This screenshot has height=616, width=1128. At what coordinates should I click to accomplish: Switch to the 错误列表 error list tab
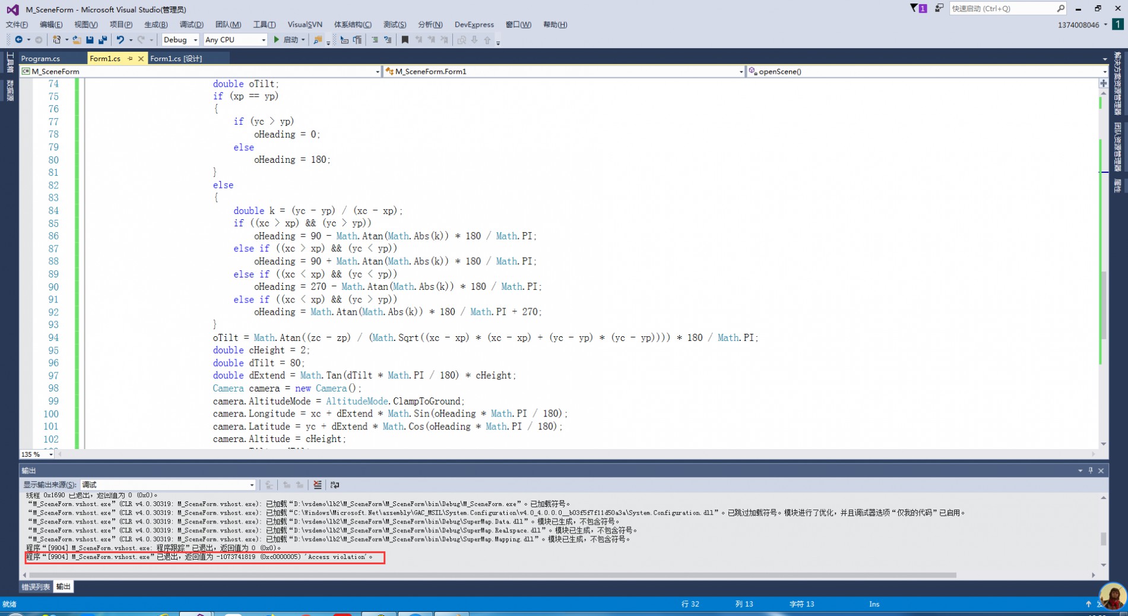point(36,587)
